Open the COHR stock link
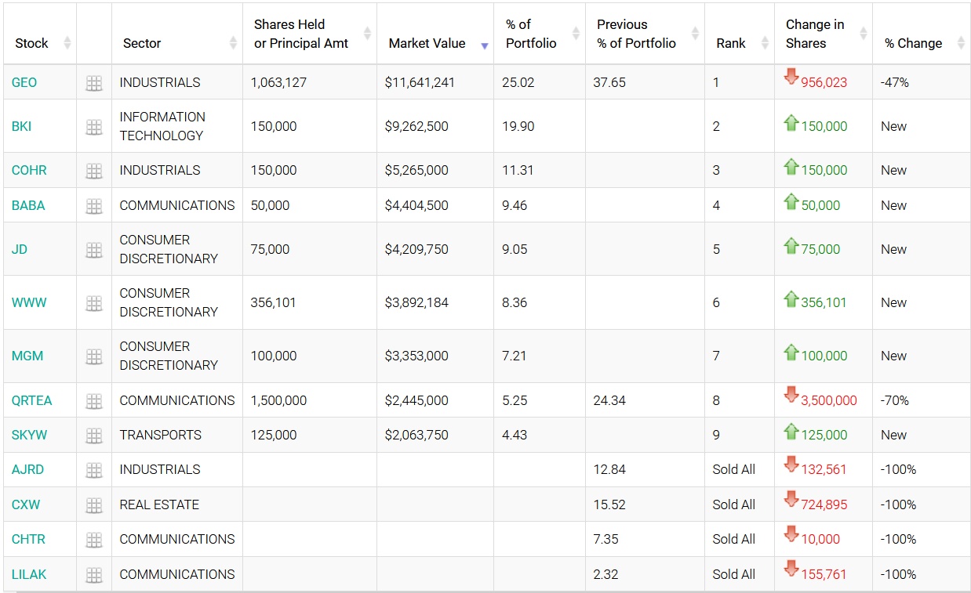Viewport: 971px width, 593px height. [29, 170]
